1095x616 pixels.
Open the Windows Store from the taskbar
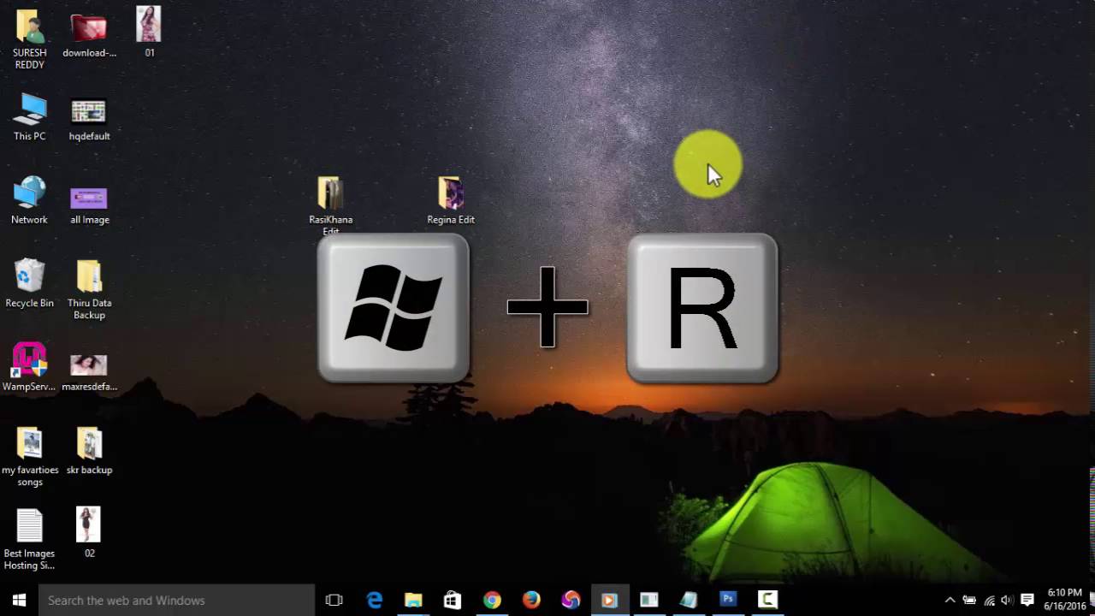(x=453, y=600)
